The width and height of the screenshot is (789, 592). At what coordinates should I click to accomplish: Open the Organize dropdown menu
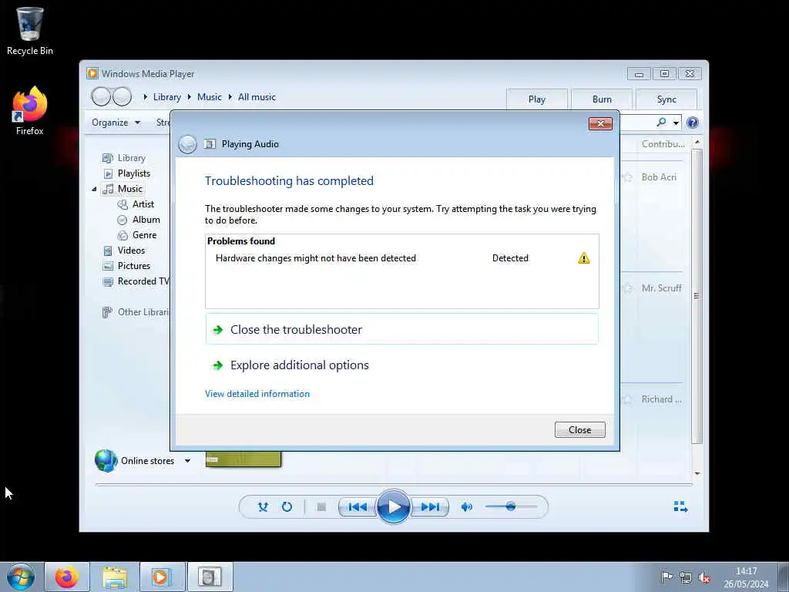(x=116, y=123)
